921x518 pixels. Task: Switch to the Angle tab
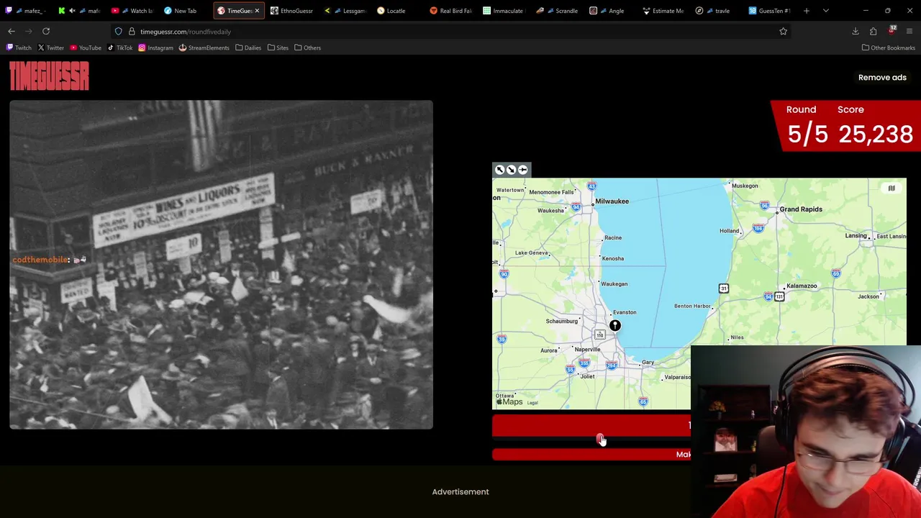[610, 11]
